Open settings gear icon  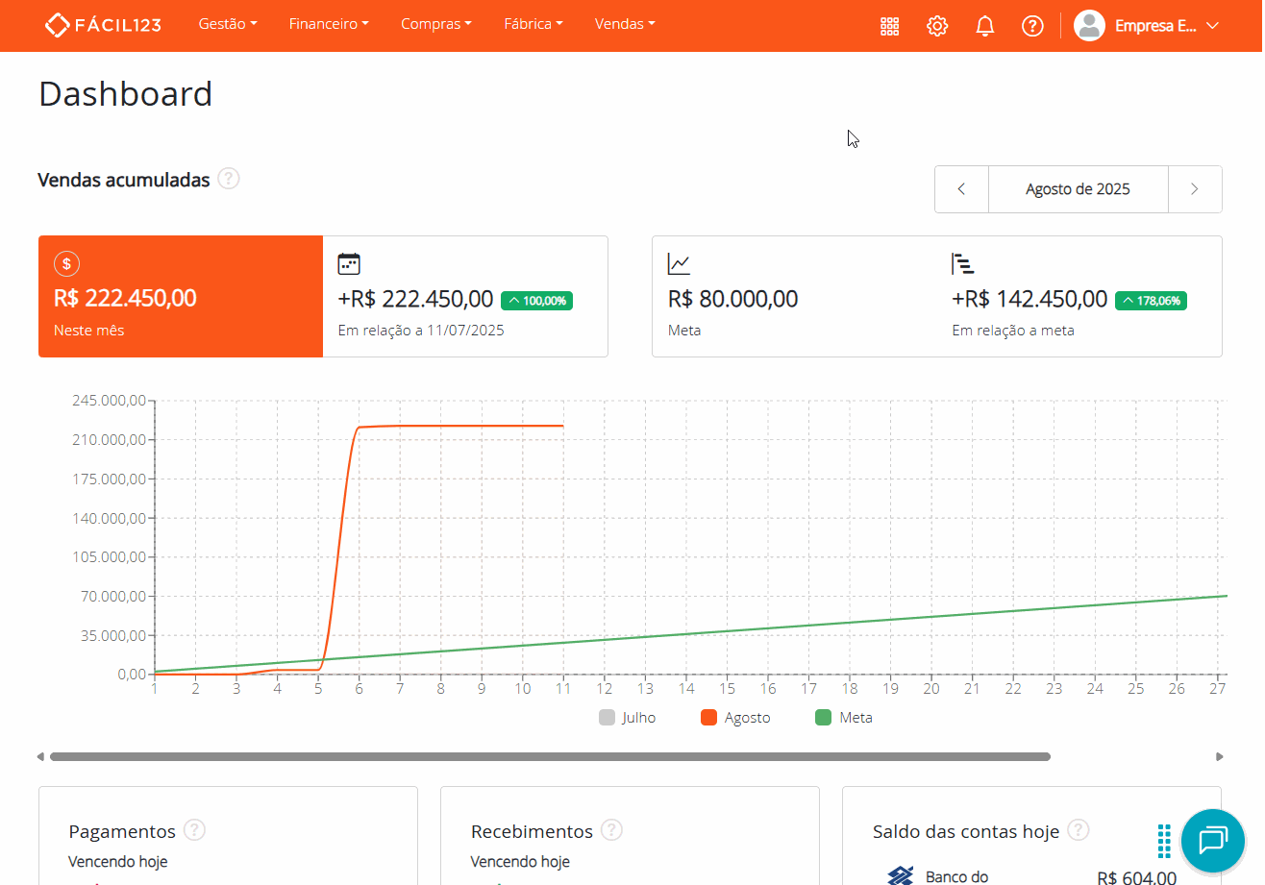(937, 26)
